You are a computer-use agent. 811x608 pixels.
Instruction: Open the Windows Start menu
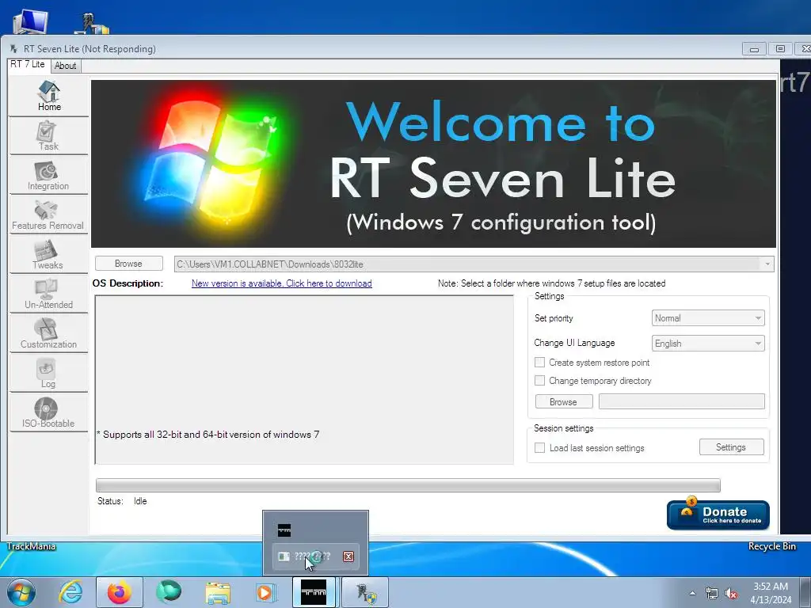click(21, 592)
